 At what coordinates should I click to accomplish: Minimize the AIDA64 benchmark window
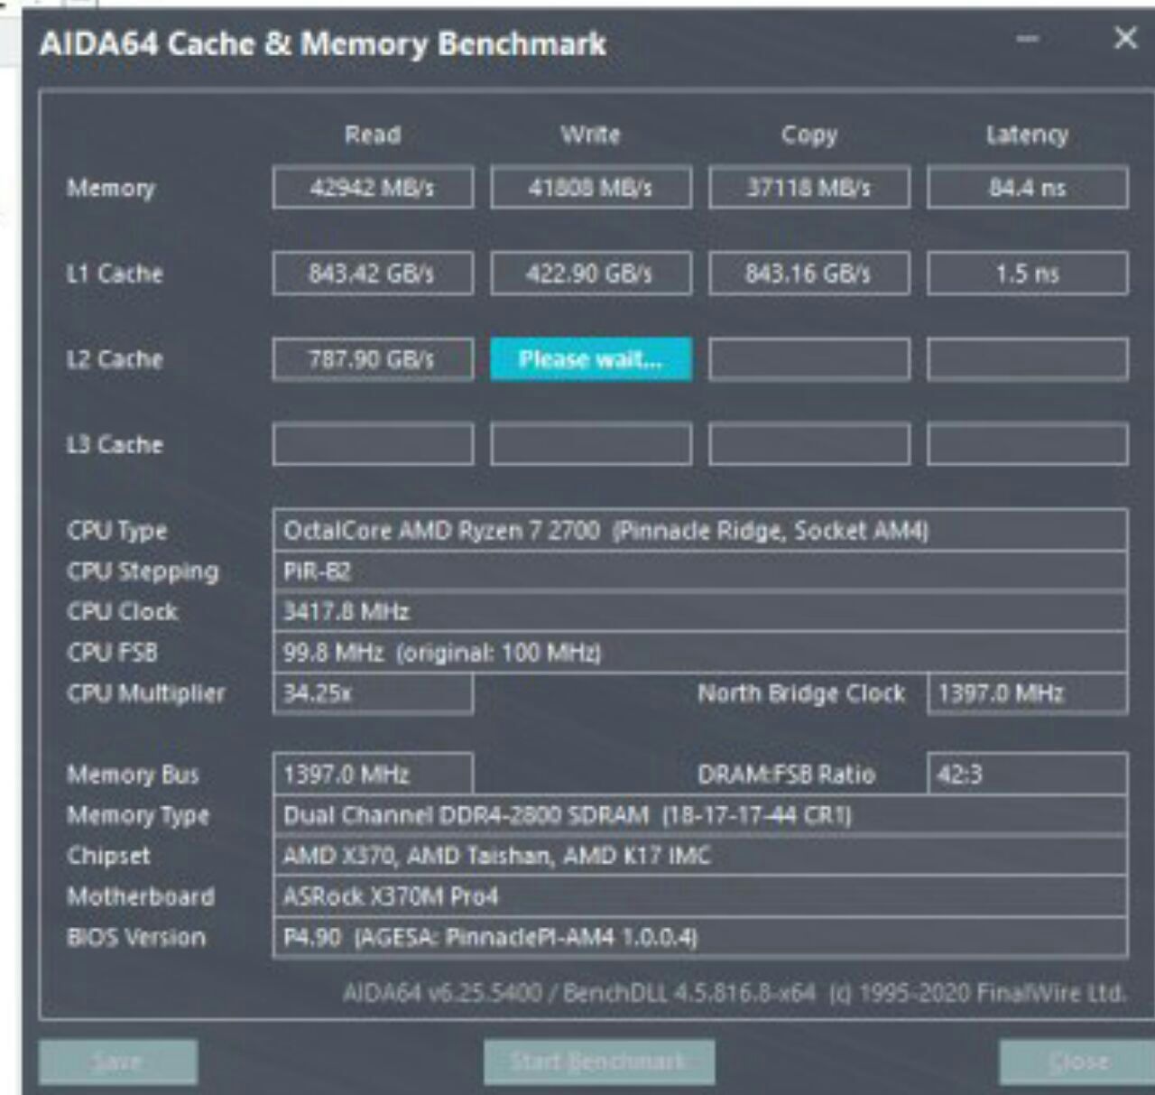(1027, 38)
